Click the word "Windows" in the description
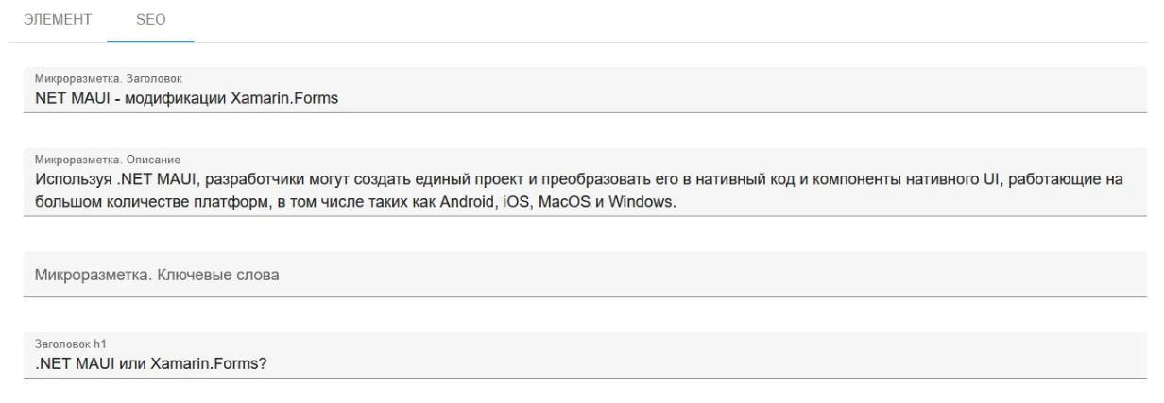Viewport: 1164px width, 403px height. tap(642, 203)
